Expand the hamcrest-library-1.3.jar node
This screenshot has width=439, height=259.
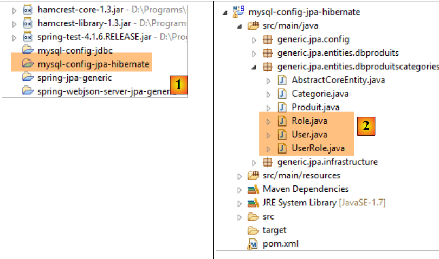[15, 24]
